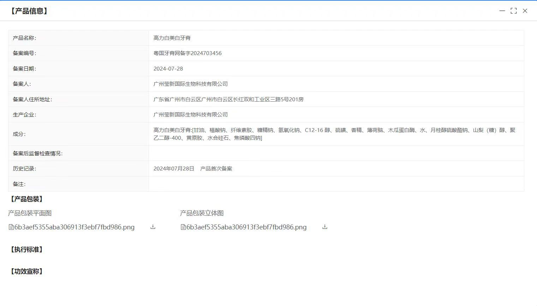The image size is (537, 306).
Task: Click the 【功效宣称】 section heading
Action: point(26,271)
